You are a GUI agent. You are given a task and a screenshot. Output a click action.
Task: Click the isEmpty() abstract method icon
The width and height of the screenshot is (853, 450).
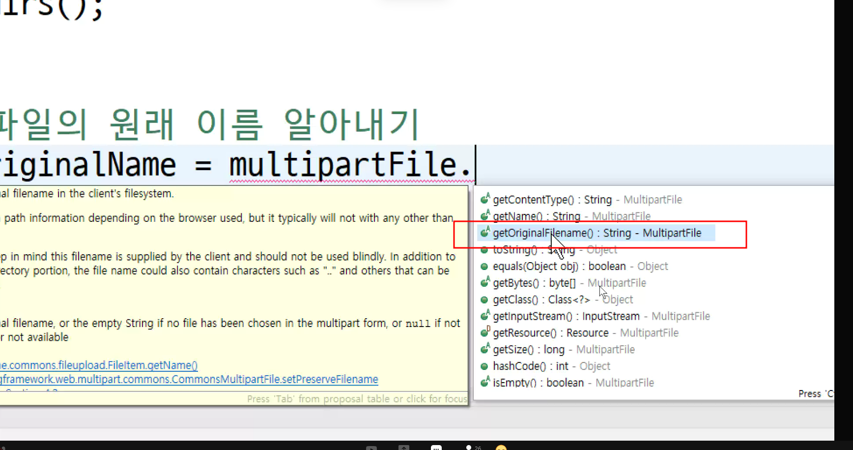pos(485,382)
